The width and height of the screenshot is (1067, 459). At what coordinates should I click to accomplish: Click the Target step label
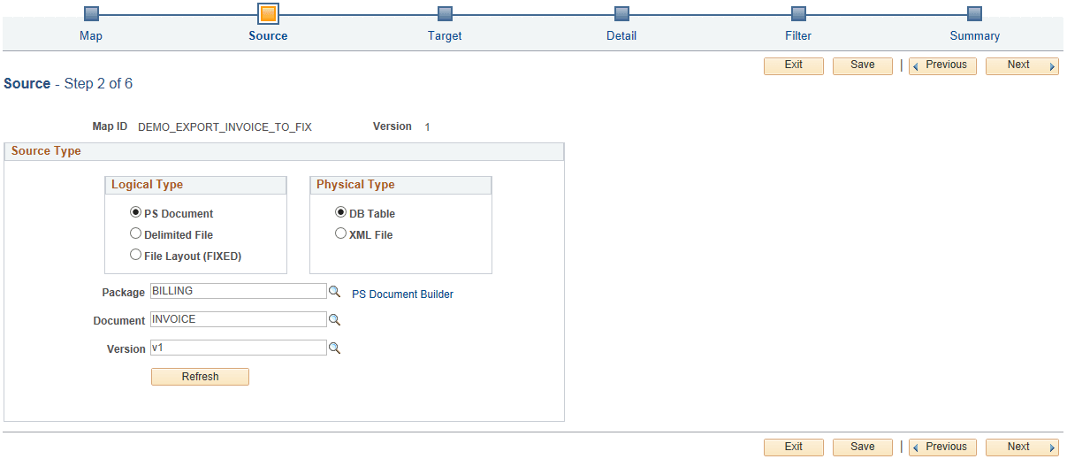pyautogui.click(x=445, y=36)
